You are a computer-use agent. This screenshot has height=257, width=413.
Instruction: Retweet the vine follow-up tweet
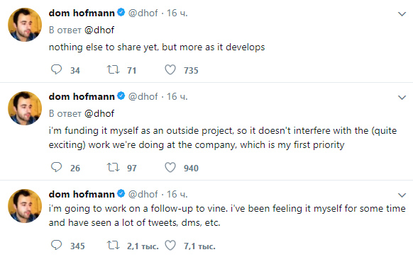114,245
